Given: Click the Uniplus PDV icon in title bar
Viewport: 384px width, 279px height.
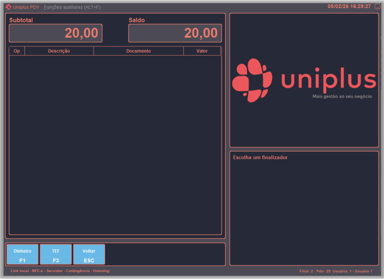Looking at the screenshot, I should (x=9, y=7).
